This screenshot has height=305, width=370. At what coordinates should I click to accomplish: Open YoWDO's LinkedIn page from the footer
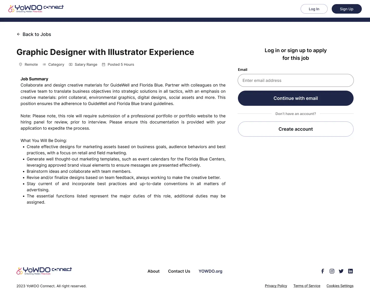pyautogui.click(x=350, y=271)
